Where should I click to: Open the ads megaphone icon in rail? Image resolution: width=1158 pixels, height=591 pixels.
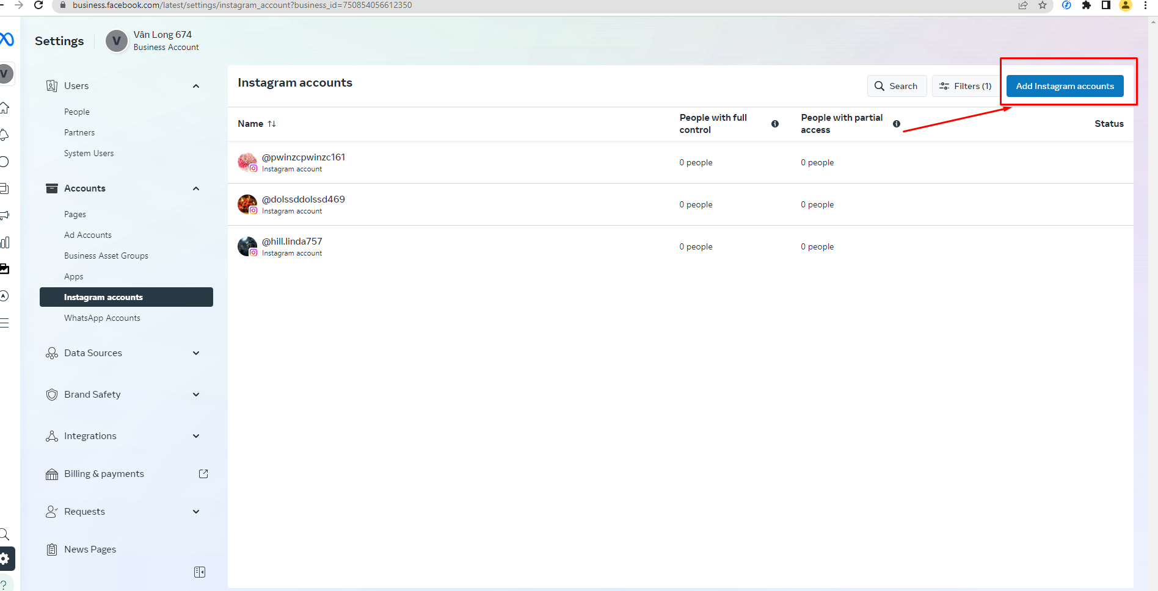[x=4, y=215]
